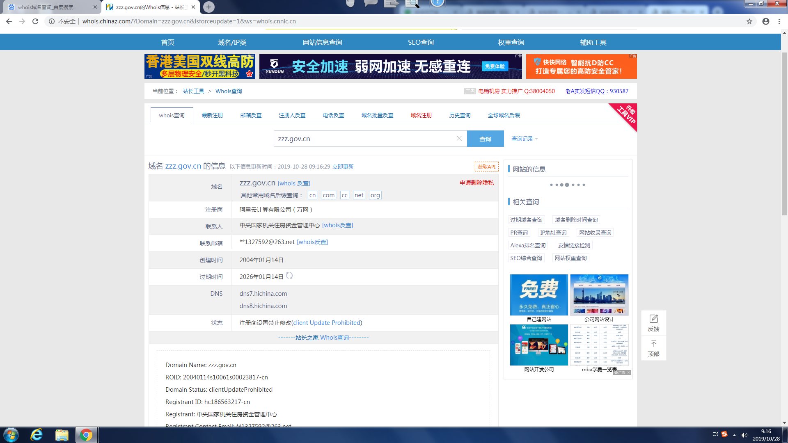Viewport: 788px width, 443px height.
Task: Open Chrome three-dot menu
Action: [x=779, y=21]
